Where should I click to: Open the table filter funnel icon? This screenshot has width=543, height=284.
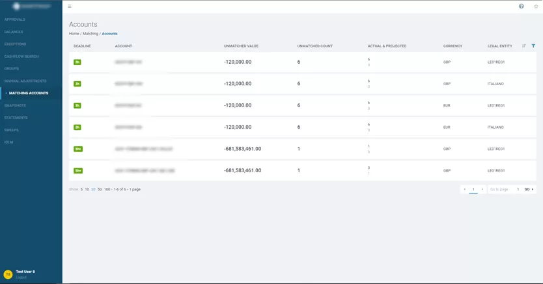533,46
